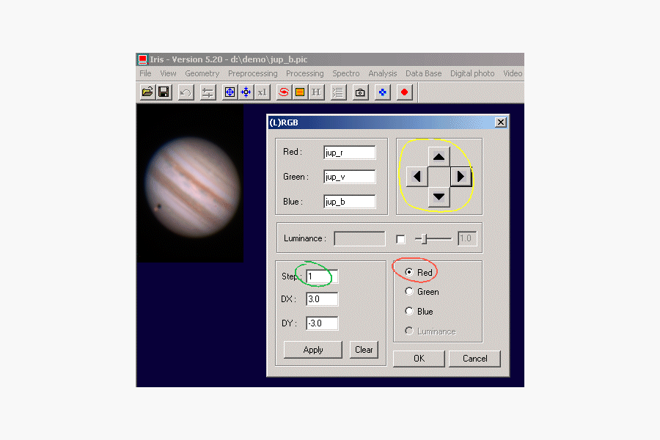
Task: Open the Analysis menu
Action: 383,73
